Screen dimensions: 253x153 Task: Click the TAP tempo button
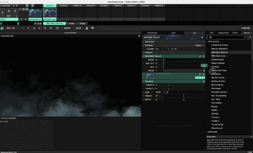point(57,28)
